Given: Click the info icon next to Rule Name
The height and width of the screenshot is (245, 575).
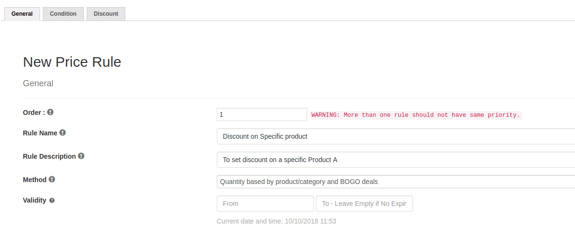Looking at the screenshot, I should pos(62,133).
